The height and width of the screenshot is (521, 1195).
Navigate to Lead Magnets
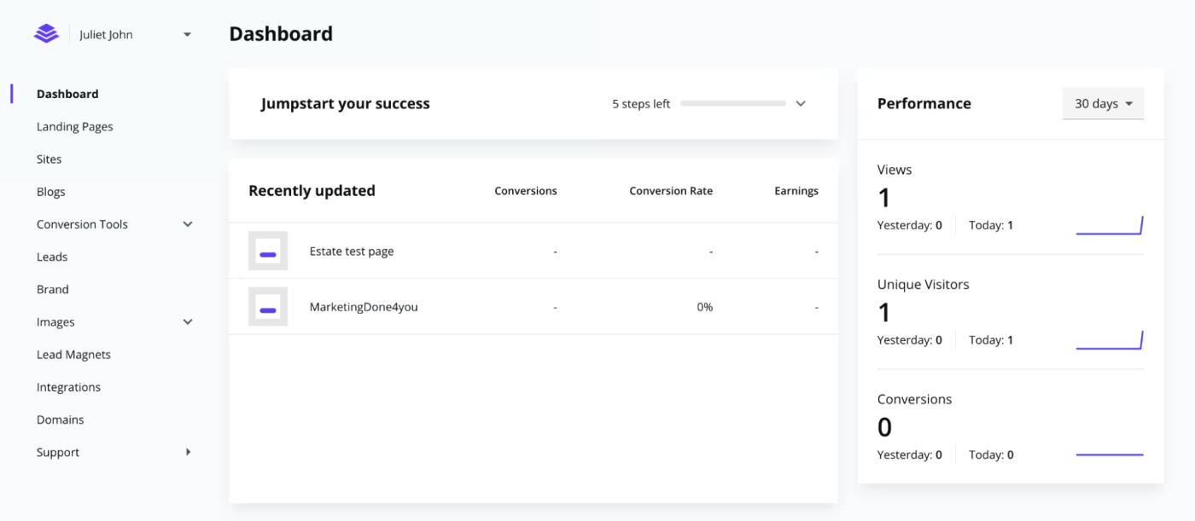[x=73, y=355]
